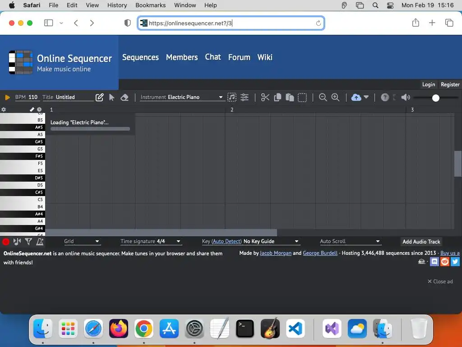Open the Chat nav item

pos(213,57)
